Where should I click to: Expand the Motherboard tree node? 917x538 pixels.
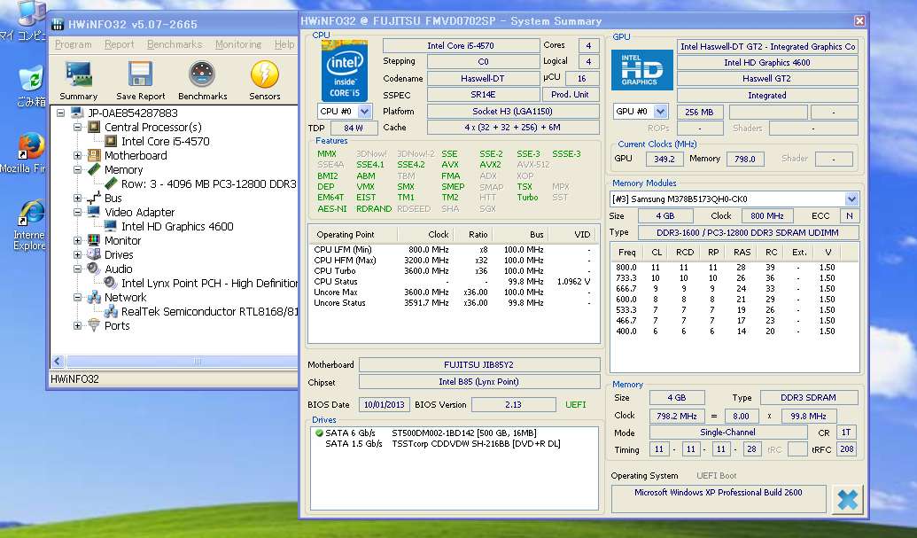pos(79,156)
